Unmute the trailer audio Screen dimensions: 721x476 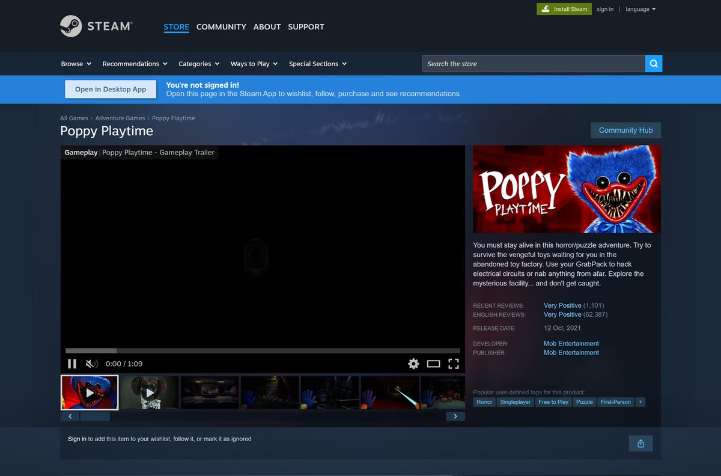point(91,364)
